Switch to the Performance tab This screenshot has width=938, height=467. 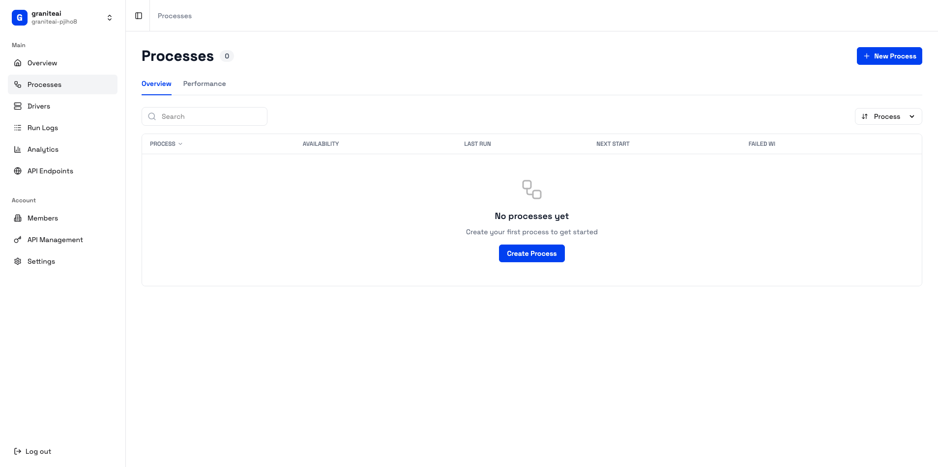coord(205,83)
